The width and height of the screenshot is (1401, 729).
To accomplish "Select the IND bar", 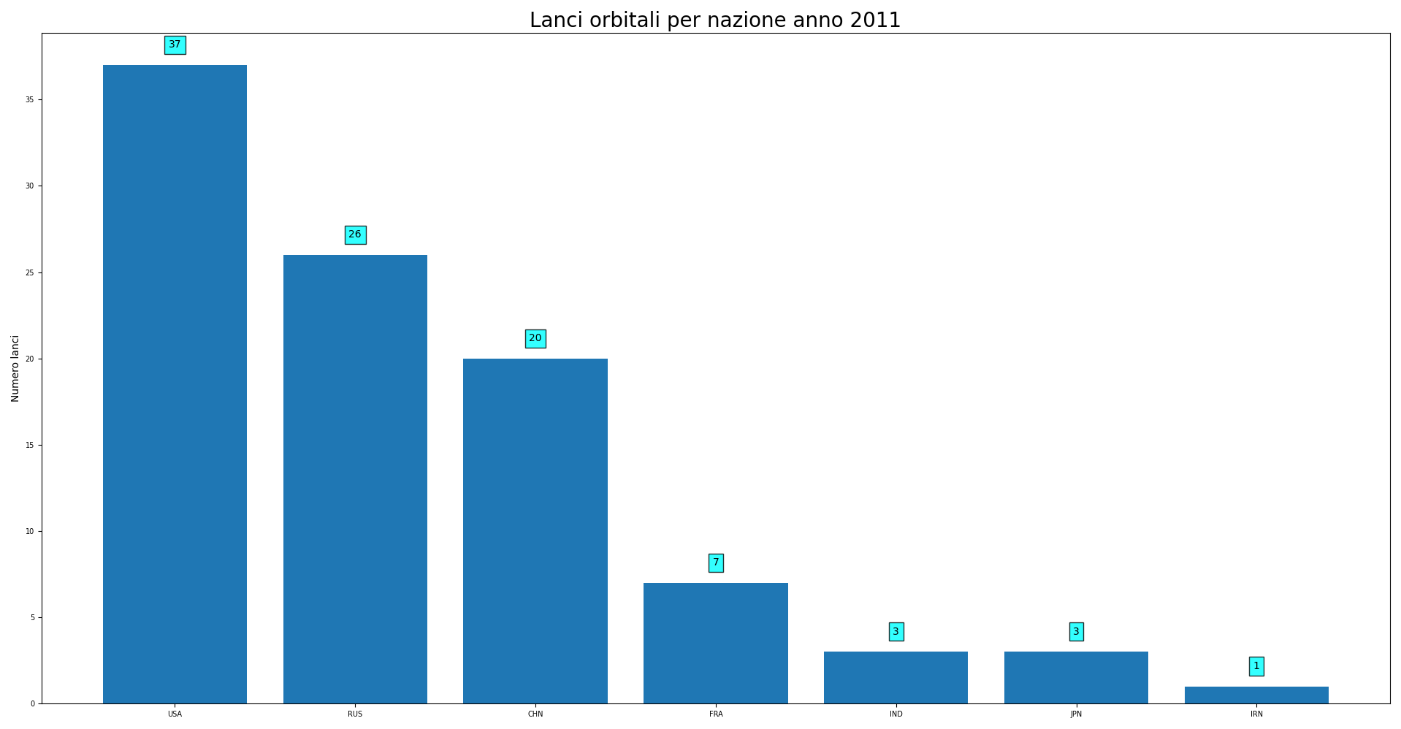I will tap(896, 677).
